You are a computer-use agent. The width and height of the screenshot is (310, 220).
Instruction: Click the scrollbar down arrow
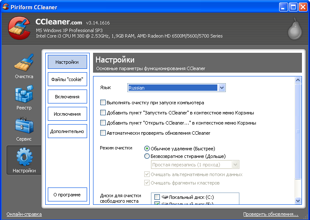click(x=298, y=201)
